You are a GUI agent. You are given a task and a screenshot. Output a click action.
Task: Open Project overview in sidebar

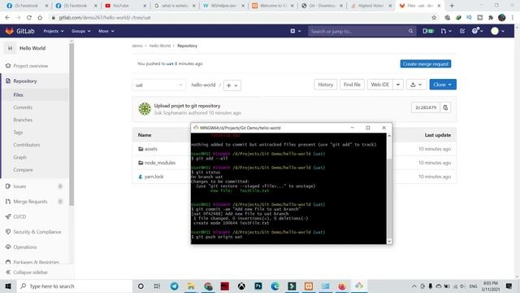tap(31, 66)
